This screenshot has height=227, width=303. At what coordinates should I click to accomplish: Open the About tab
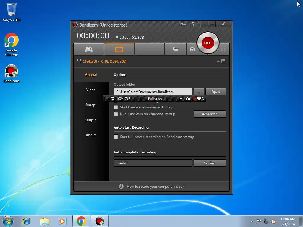(x=91, y=135)
